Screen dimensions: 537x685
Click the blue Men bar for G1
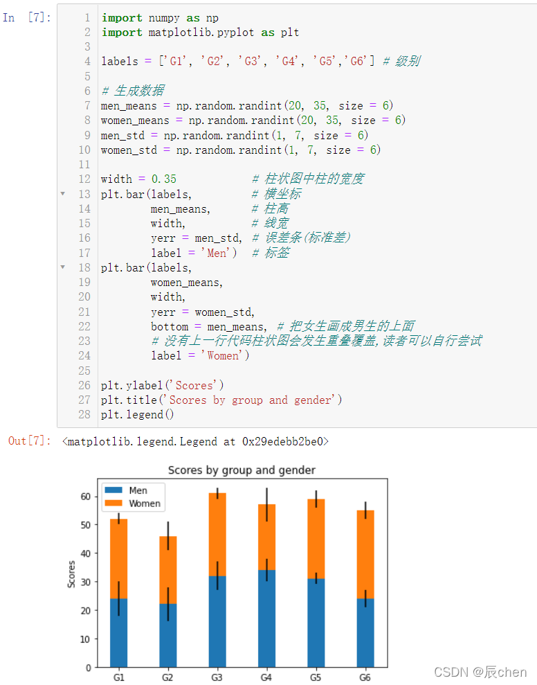point(119,632)
